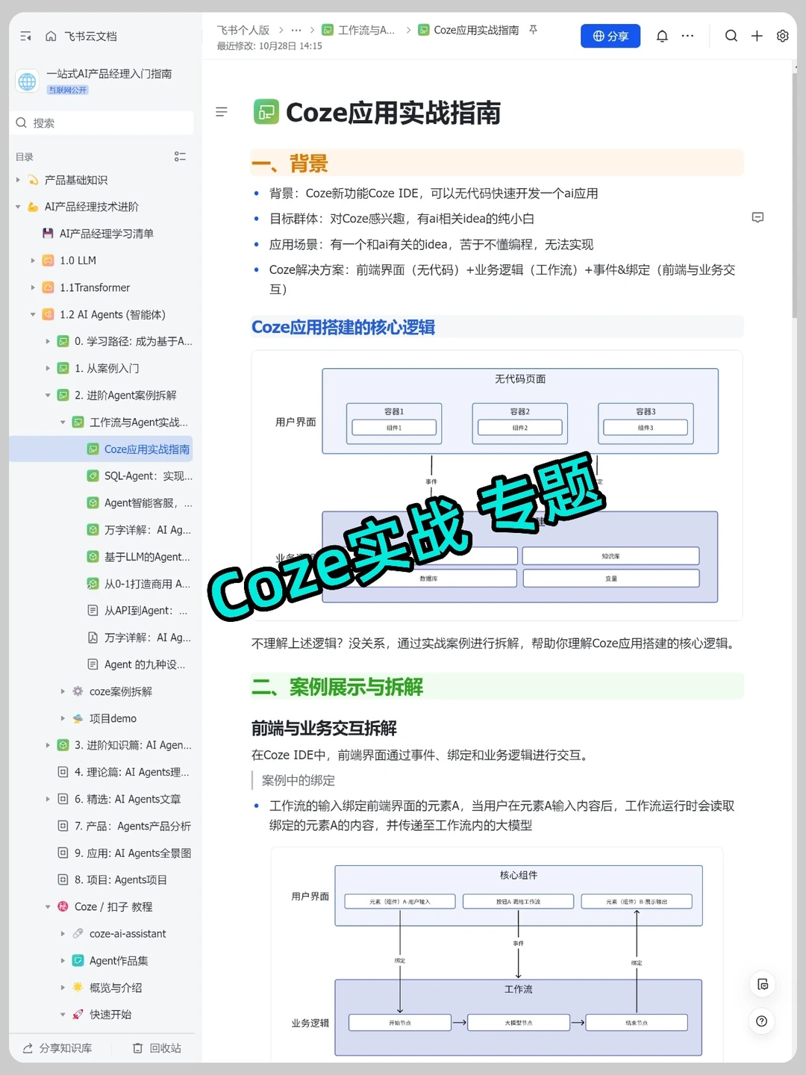The image size is (806, 1075).
Task: Click the Coze应用实战指南 breadcrumb item
Action: coord(469,30)
